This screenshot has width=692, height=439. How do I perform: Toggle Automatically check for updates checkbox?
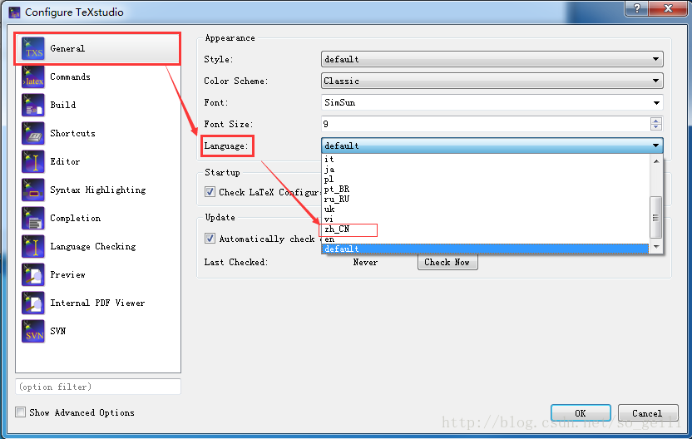[210, 239]
